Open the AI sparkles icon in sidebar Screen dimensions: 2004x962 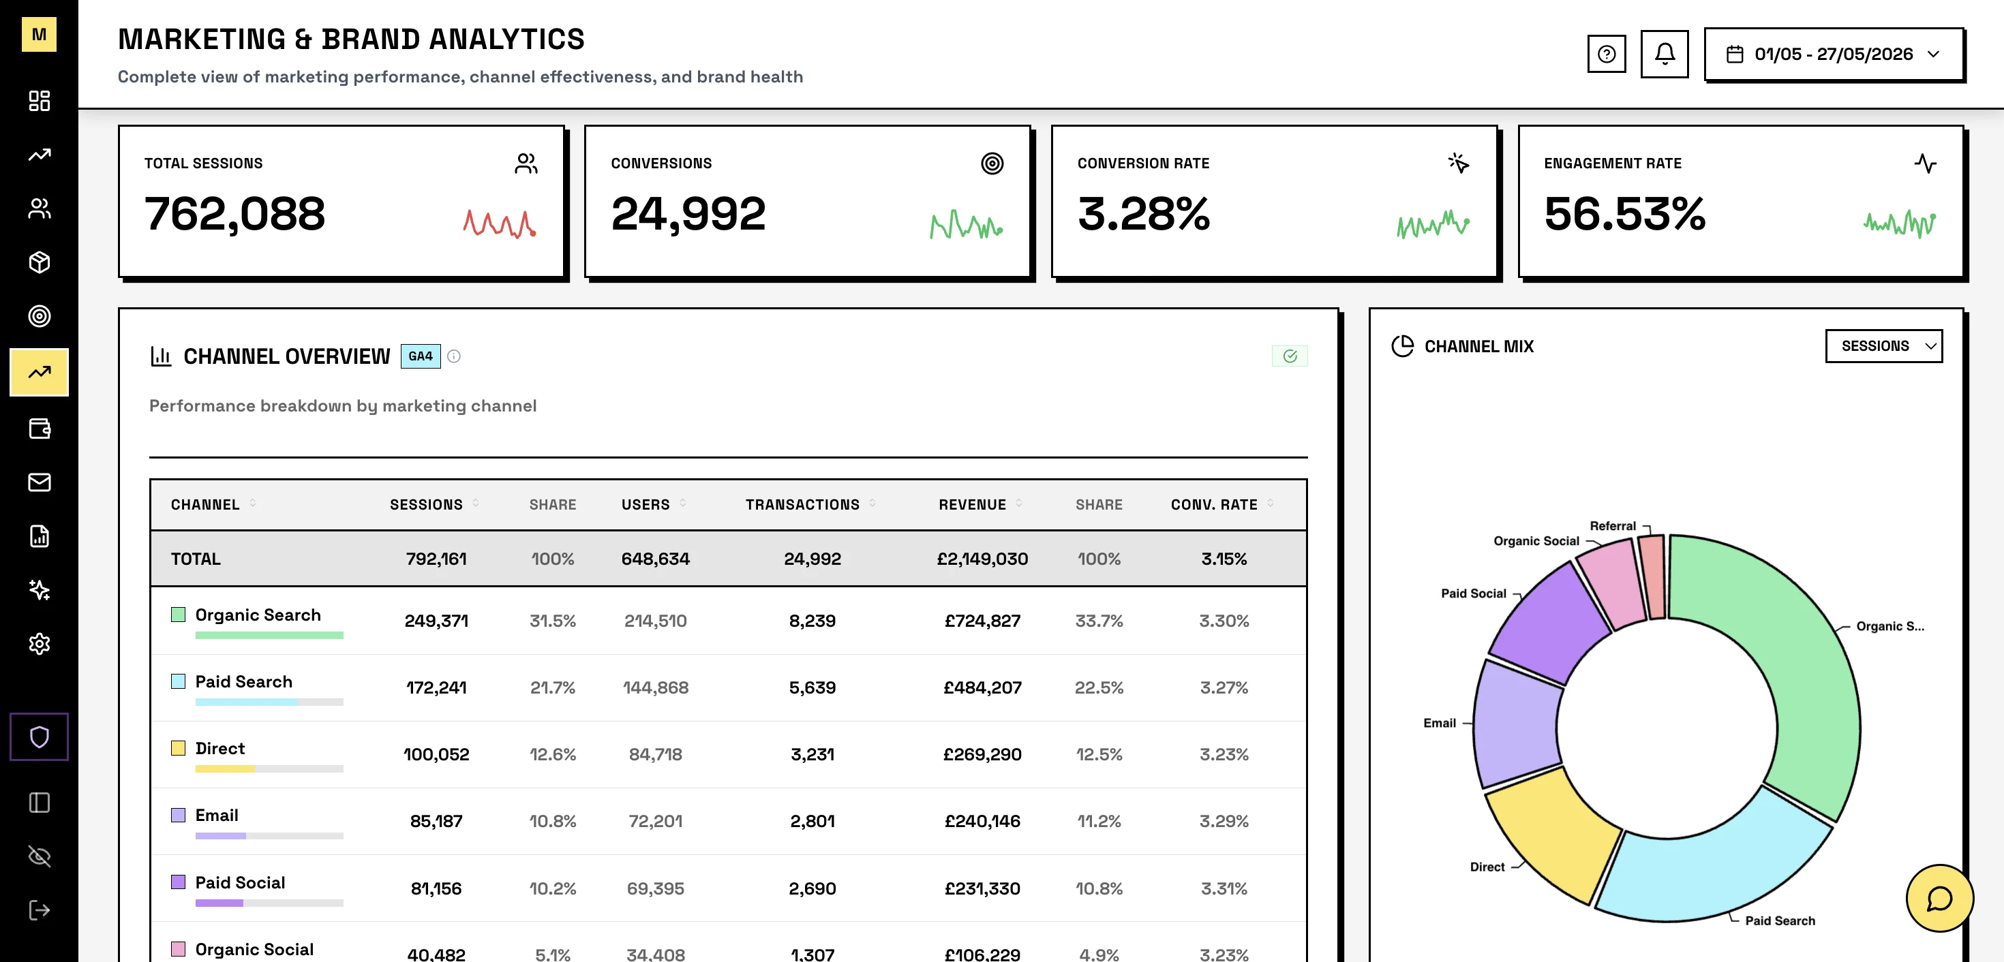point(39,589)
